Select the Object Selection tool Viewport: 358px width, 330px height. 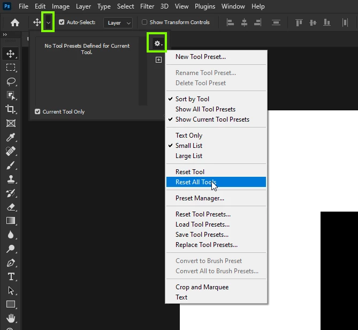pyautogui.click(x=11, y=95)
